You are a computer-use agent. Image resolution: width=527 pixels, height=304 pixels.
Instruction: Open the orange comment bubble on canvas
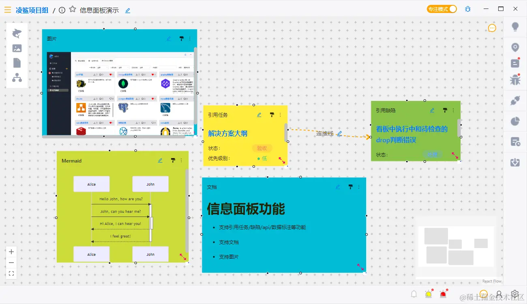coord(492,28)
